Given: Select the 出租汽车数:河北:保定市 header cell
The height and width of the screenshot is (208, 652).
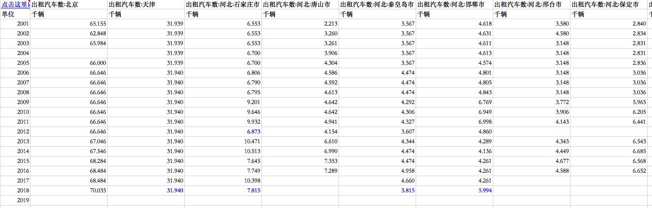Looking at the screenshot, I should tap(609, 4).
